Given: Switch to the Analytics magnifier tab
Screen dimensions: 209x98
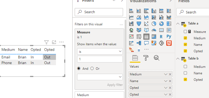Looking at the screenshot, I should tap(157, 58).
